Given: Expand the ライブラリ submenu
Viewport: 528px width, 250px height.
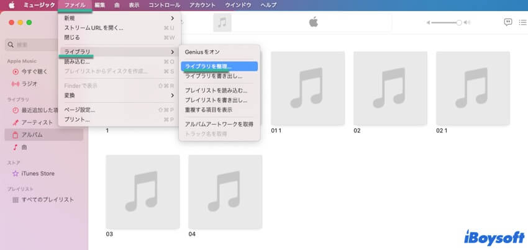Looking at the screenshot, I should coord(119,52).
